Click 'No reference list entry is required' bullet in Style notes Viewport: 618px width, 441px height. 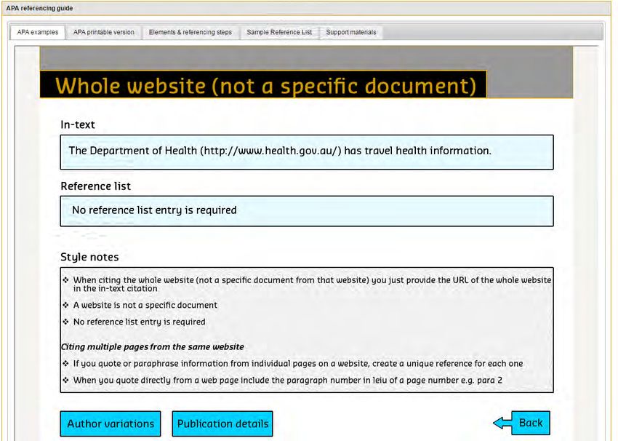point(139,322)
